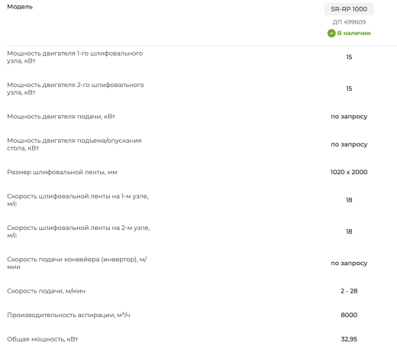Select the 1020 x 2000 belt size value
397x356 pixels.
349,172
